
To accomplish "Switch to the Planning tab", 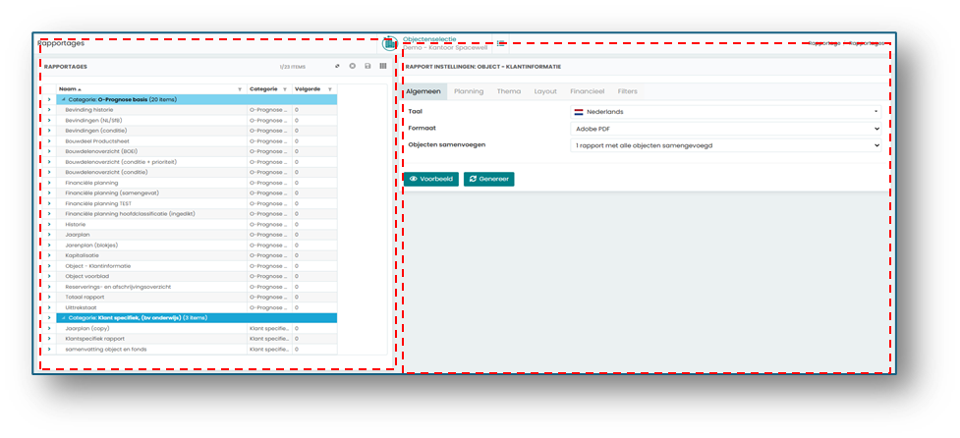I will 469,91.
